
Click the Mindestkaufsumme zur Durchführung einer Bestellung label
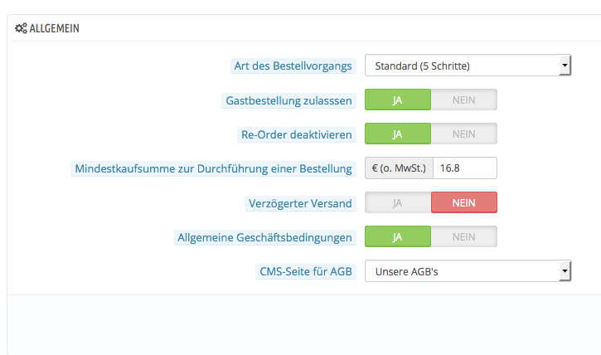(x=213, y=168)
